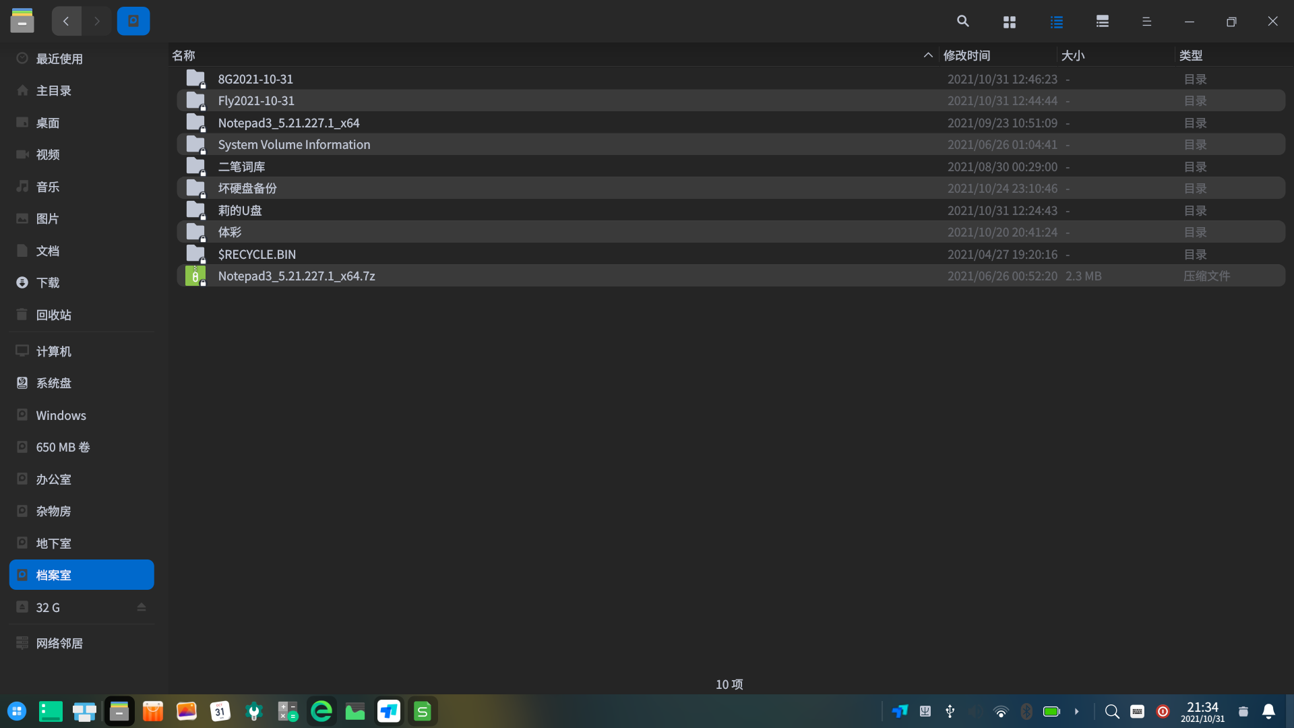1294x728 pixels.
Task: Toggle sort order arrow in name column
Action: tap(928, 55)
